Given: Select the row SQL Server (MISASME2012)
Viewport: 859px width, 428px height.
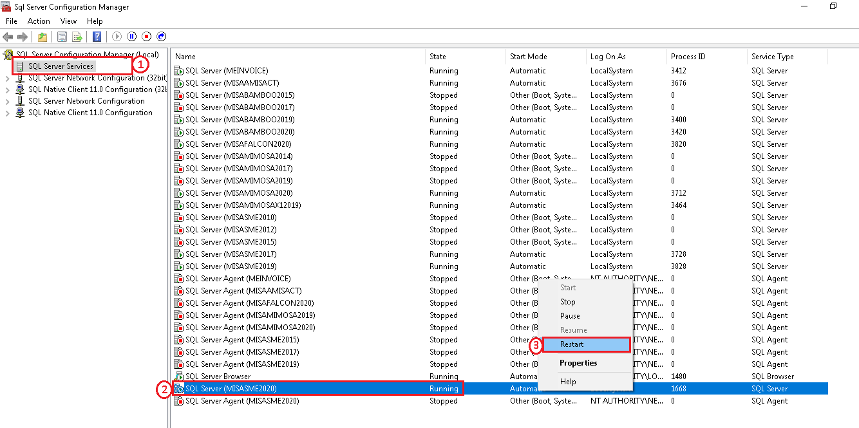Looking at the screenshot, I should tap(500, 230).
